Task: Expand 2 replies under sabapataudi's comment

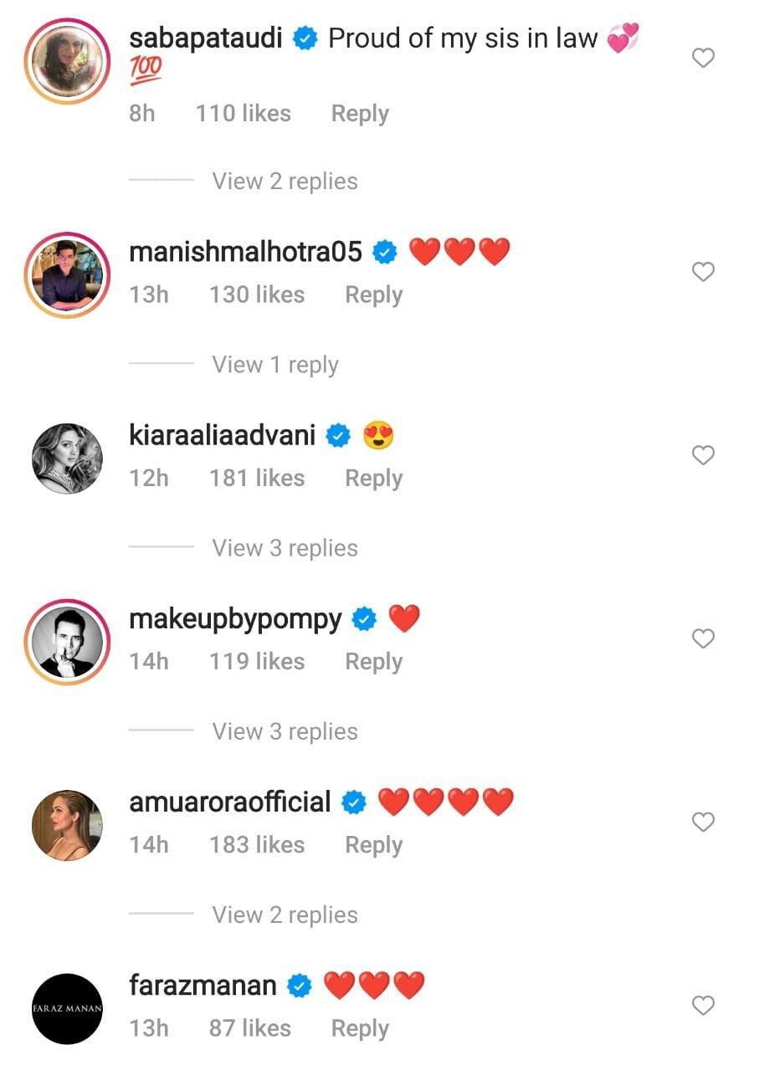Action: tap(285, 182)
